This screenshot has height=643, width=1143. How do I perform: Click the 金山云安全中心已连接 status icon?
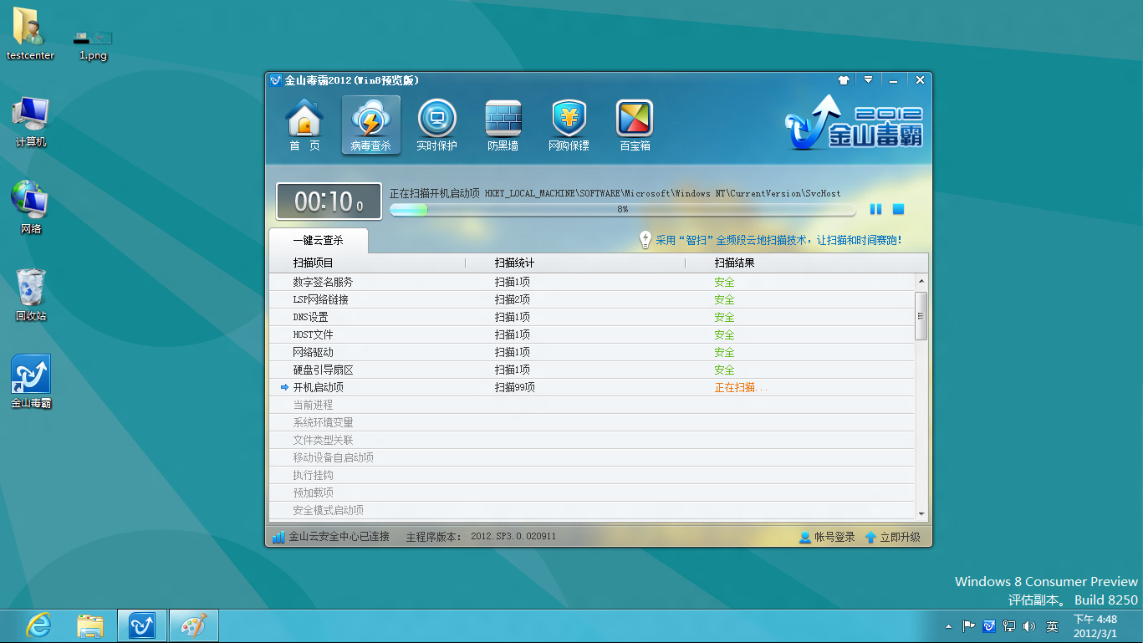(x=278, y=537)
